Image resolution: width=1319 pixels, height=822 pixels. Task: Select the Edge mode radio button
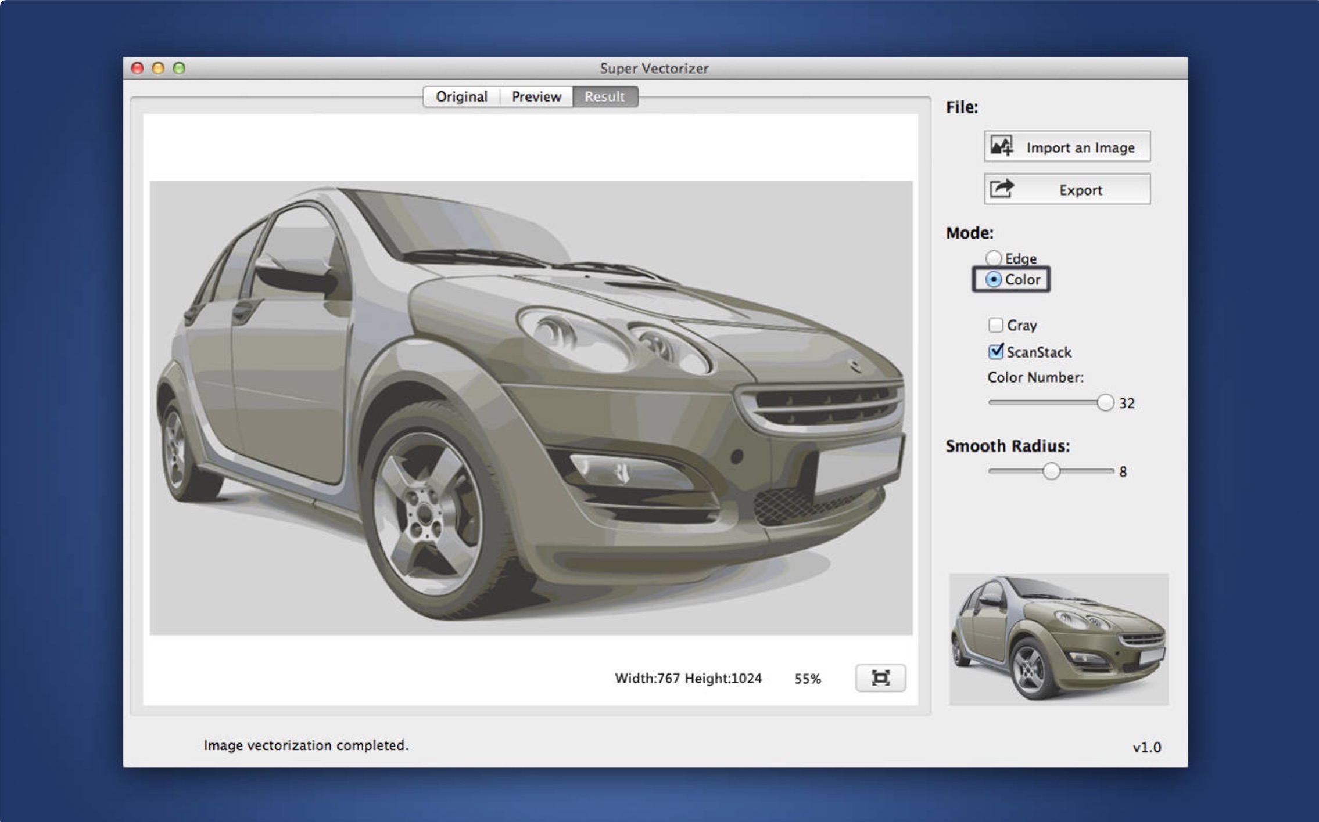[993, 258]
